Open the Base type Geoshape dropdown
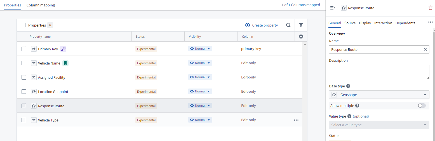435x141 pixels. click(379, 95)
